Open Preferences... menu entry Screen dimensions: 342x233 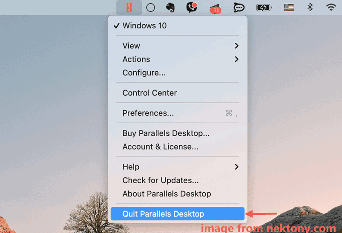[178, 113]
